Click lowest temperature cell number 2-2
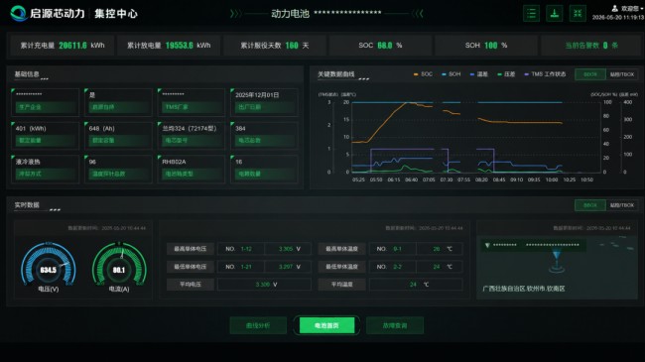 click(x=397, y=267)
